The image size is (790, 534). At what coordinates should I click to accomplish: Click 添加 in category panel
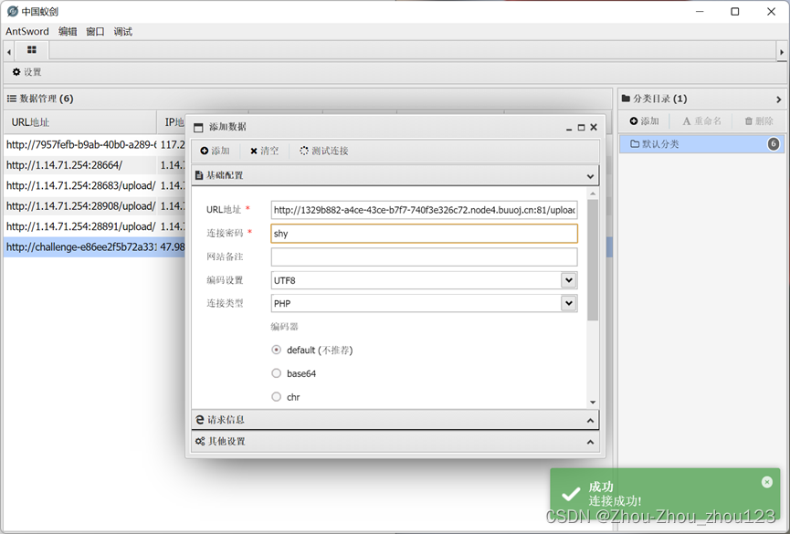click(645, 120)
